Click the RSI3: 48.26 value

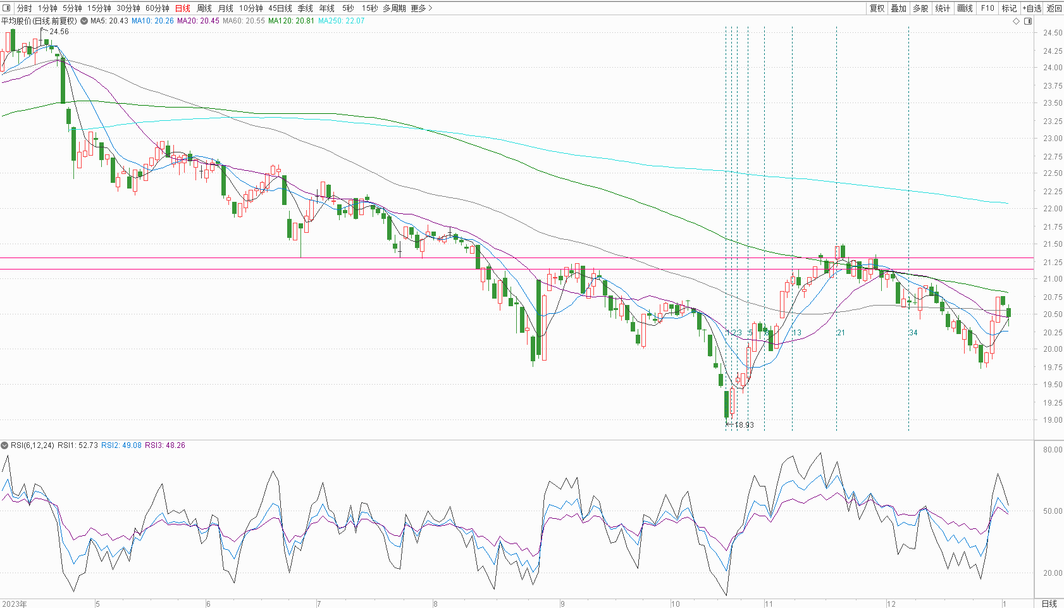coord(165,445)
